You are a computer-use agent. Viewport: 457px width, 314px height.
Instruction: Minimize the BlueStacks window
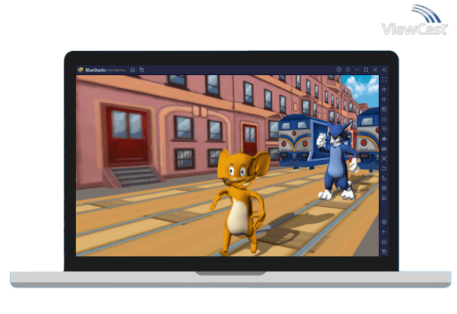357,70
